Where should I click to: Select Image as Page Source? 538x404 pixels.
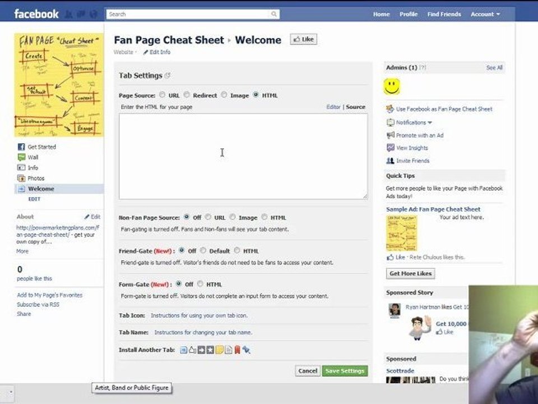coord(224,94)
